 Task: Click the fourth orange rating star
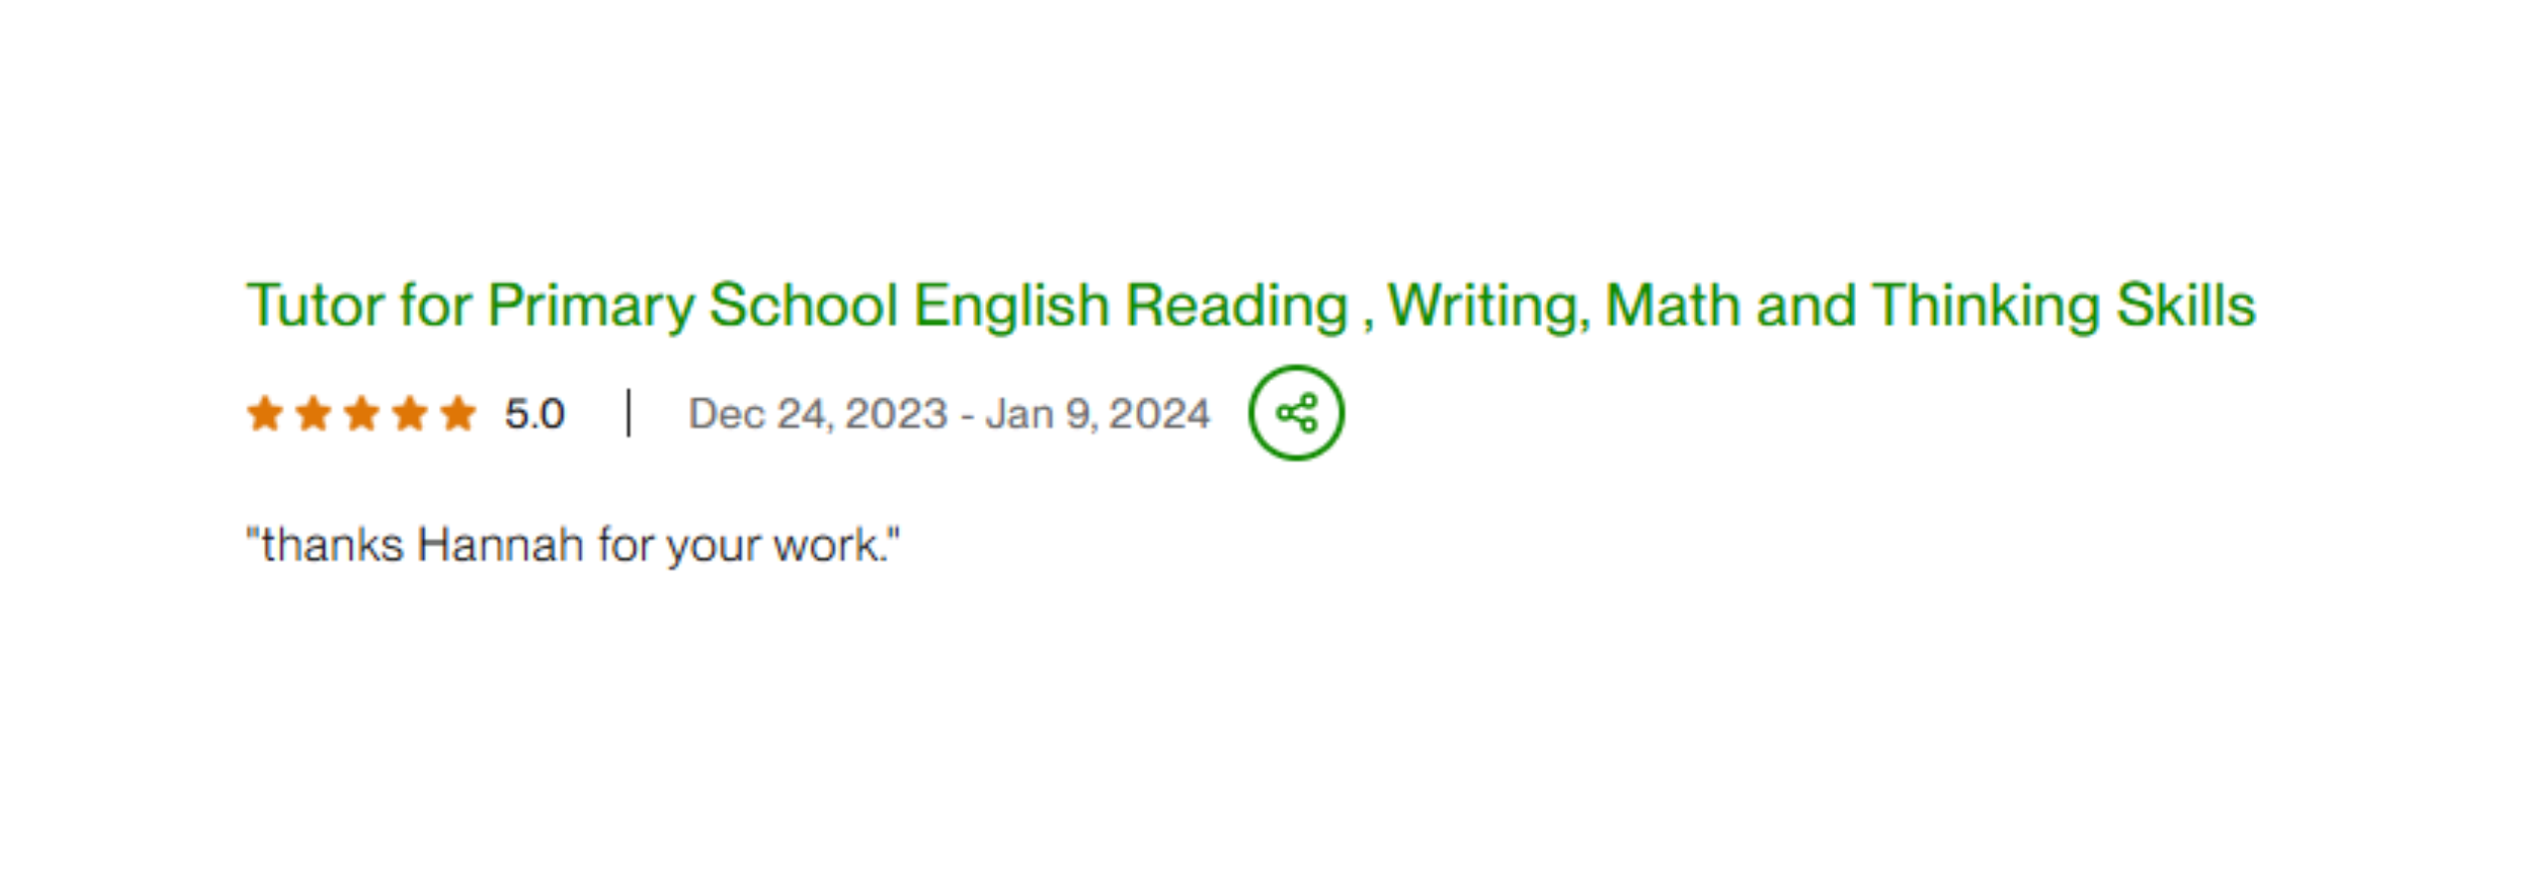409,413
